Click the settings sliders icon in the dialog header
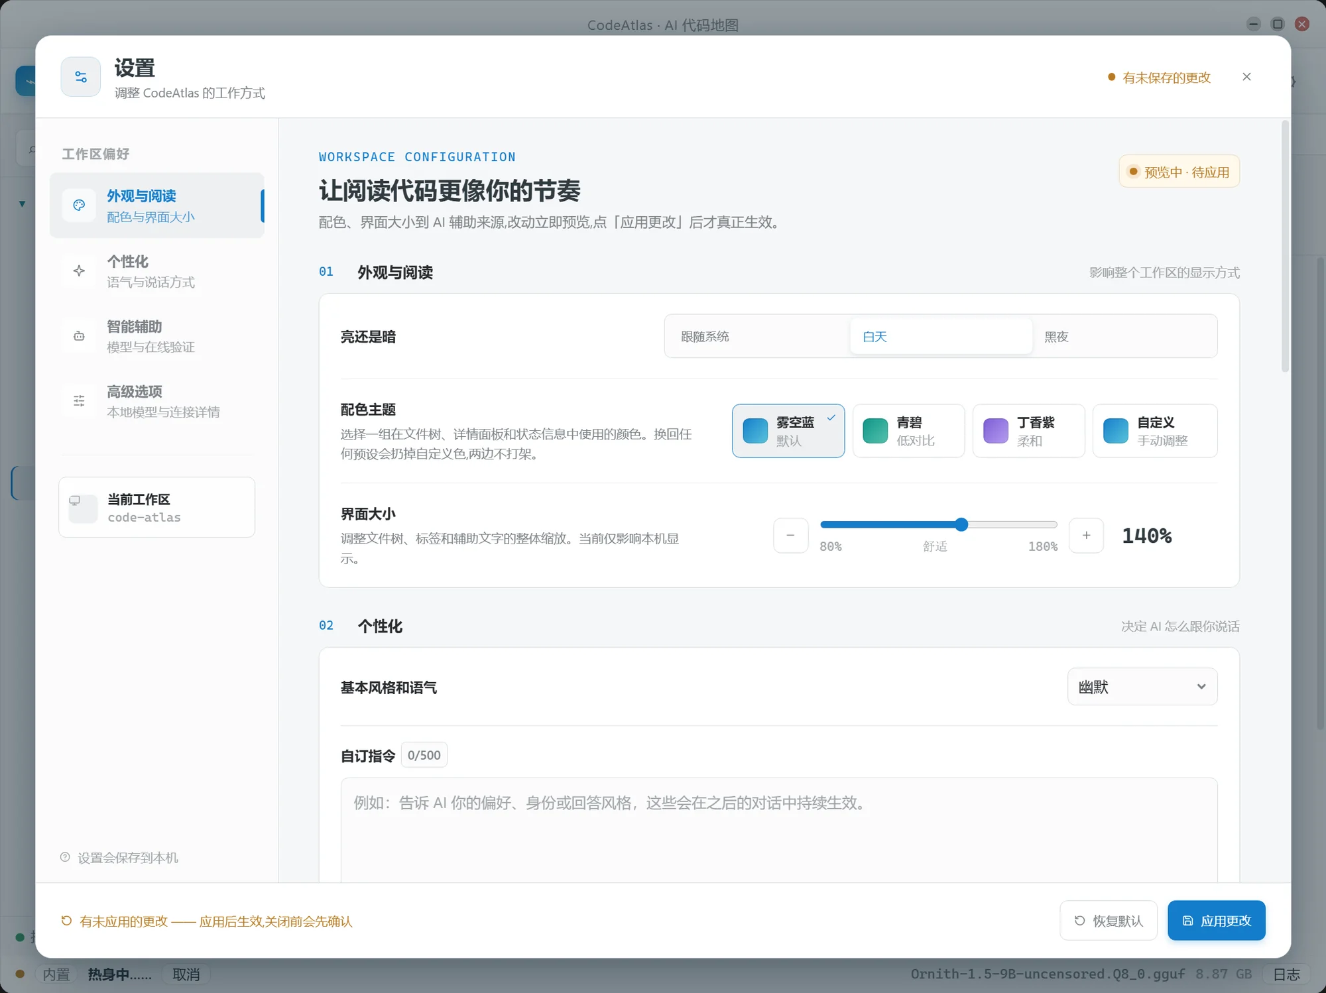This screenshot has height=993, width=1326. point(80,77)
